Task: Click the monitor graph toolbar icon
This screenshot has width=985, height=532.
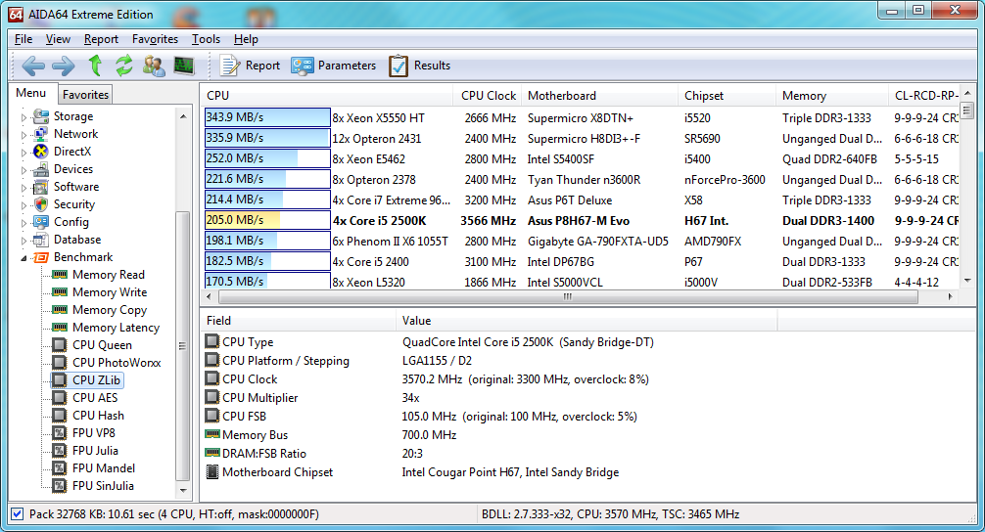Action: click(x=184, y=66)
